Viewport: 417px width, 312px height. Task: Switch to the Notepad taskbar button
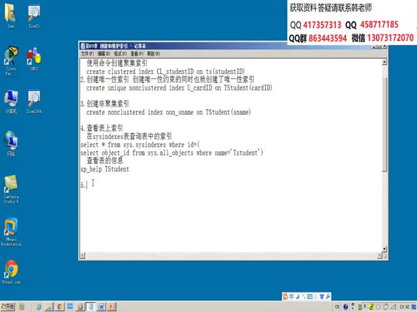tap(91, 307)
